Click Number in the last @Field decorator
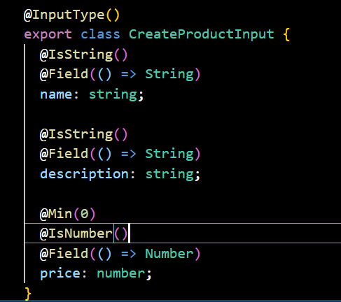The height and width of the screenshot is (302, 341). coord(169,254)
